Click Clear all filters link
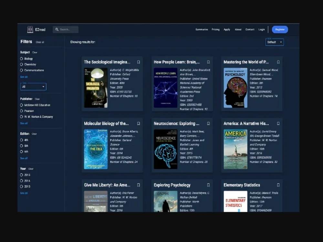 coord(40,42)
